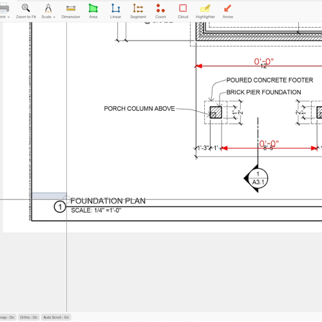The height and width of the screenshot is (322, 322).
Task: Click the FOUNDATION PLAN title text
Action: (x=108, y=201)
